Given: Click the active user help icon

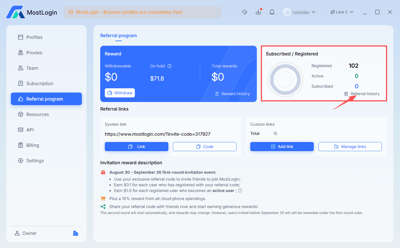Looking at the screenshot, I should tap(240, 191).
